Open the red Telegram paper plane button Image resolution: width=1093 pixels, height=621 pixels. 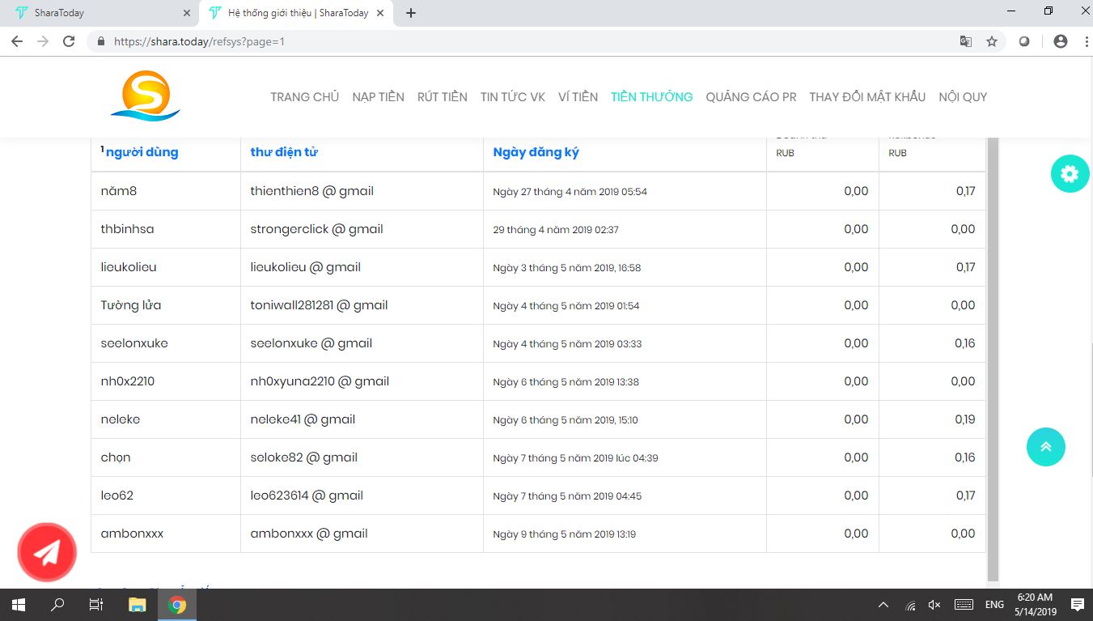47,552
